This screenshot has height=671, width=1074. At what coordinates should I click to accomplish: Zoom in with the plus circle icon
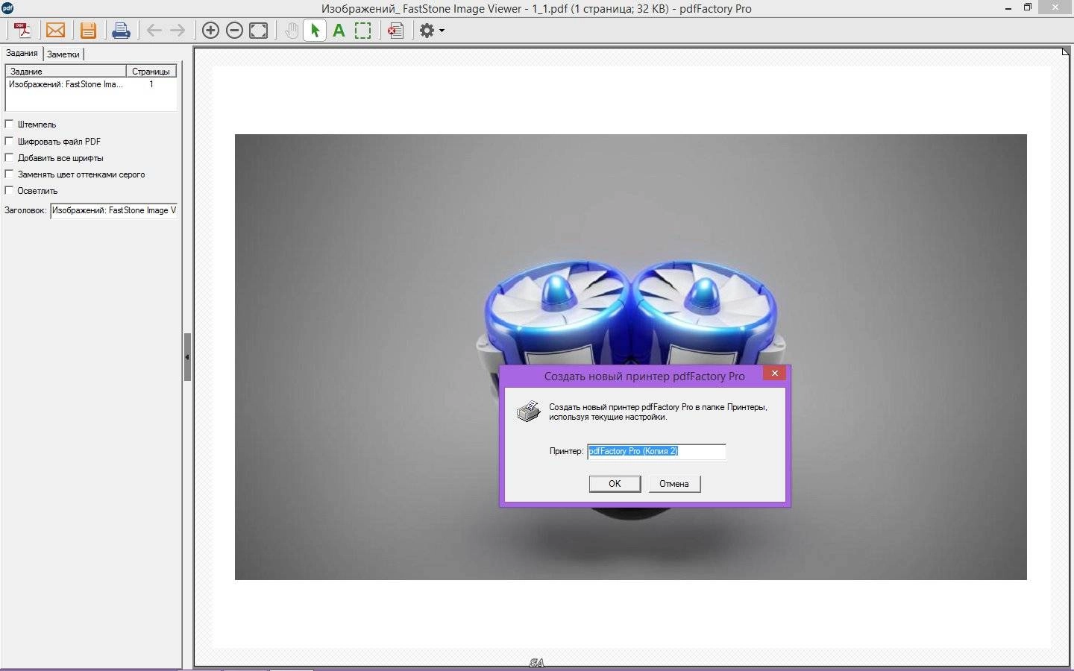coord(210,31)
